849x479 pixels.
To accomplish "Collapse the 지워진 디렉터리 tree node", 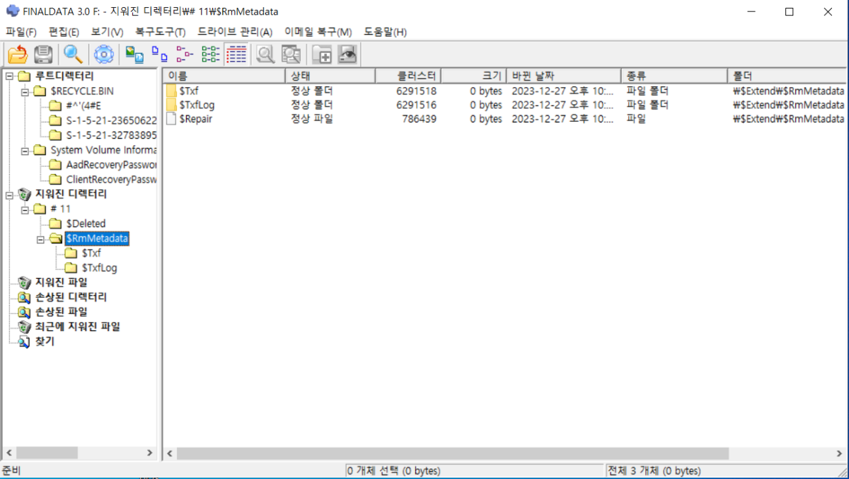I will tap(9, 194).
